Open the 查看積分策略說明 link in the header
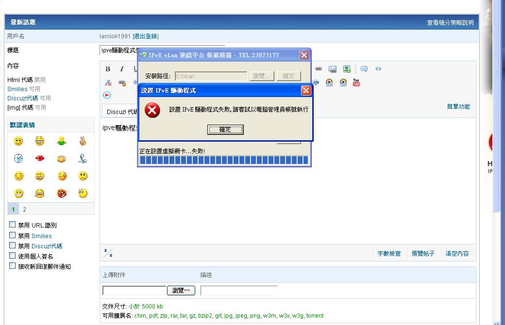The width and height of the screenshot is (505, 325). coord(450,22)
